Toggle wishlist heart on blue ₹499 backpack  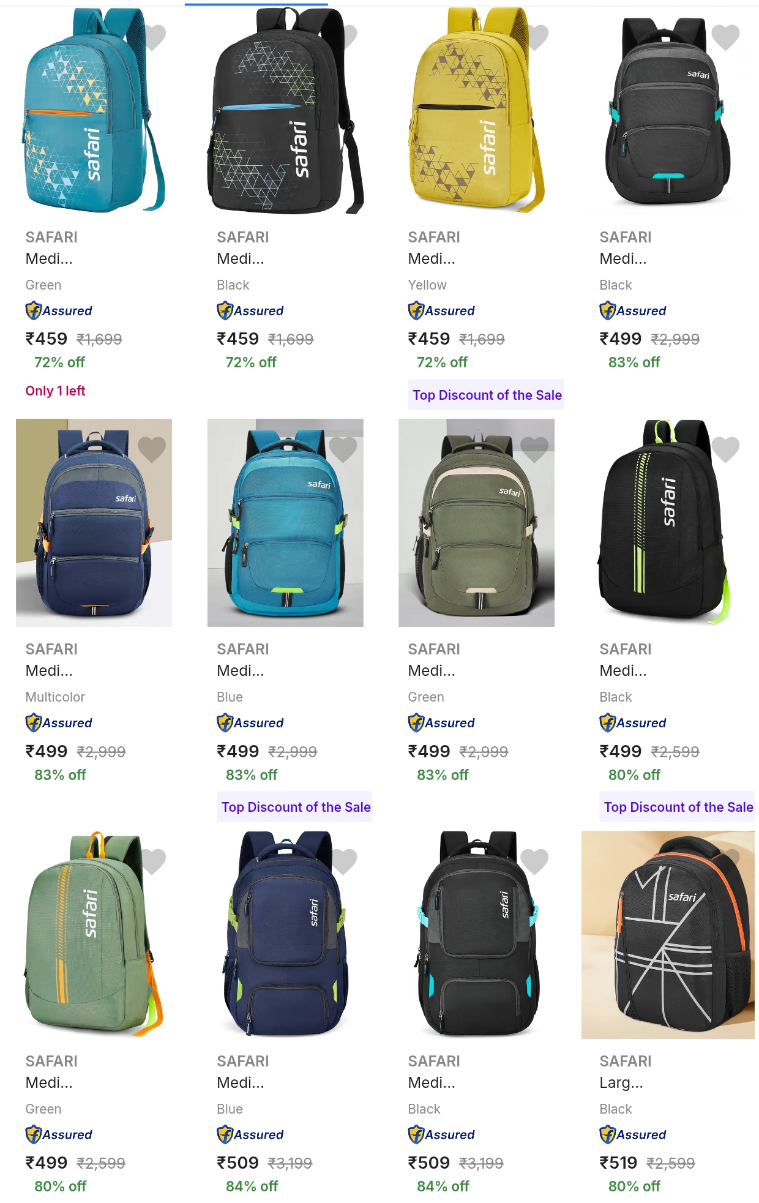(x=343, y=449)
